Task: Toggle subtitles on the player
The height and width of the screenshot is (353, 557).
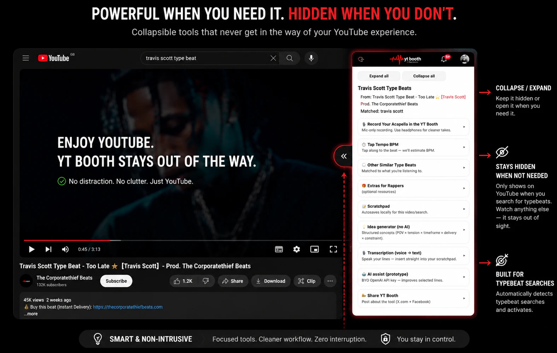Action: [x=279, y=249]
